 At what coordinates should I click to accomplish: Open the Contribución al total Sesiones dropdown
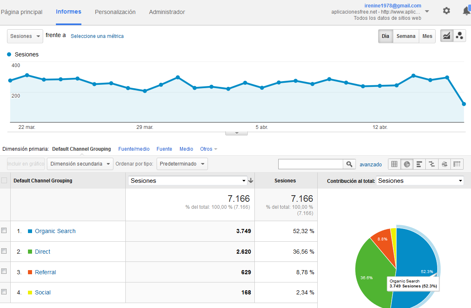(420, 181)
